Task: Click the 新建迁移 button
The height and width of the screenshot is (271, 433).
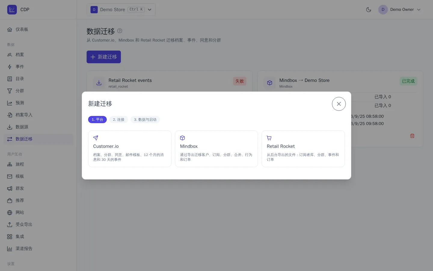Action: [x=104, y=57]
